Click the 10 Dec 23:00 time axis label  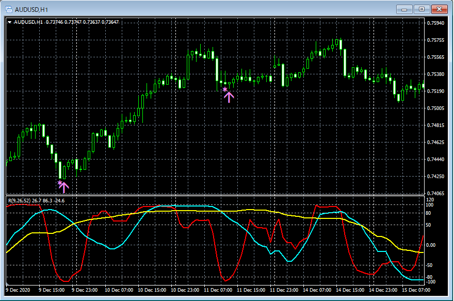pos(186,290)
